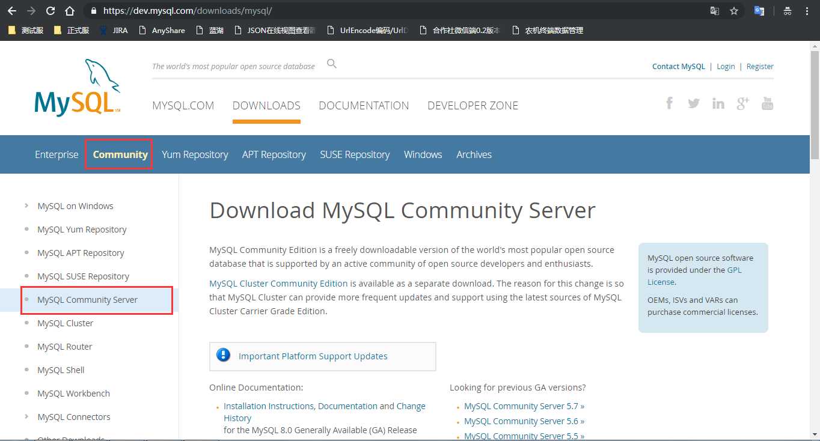Open SUSE Repository menu item
The image size is (820, 441).
click(355, 154)
